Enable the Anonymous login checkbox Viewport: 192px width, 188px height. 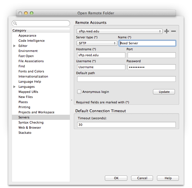[79, 92]
